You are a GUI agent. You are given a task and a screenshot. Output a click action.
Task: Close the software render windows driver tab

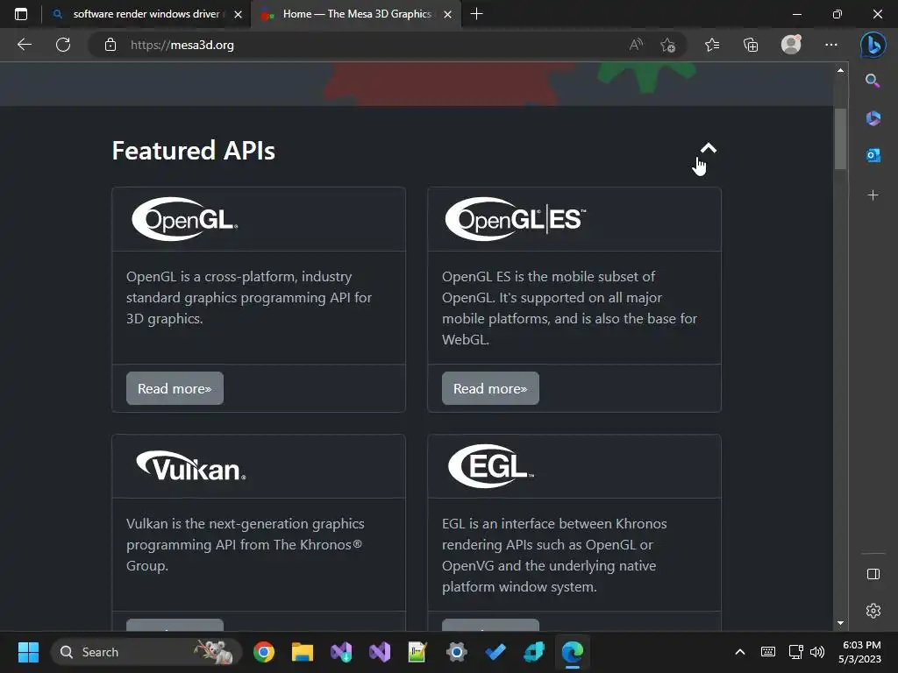[238, 14]
